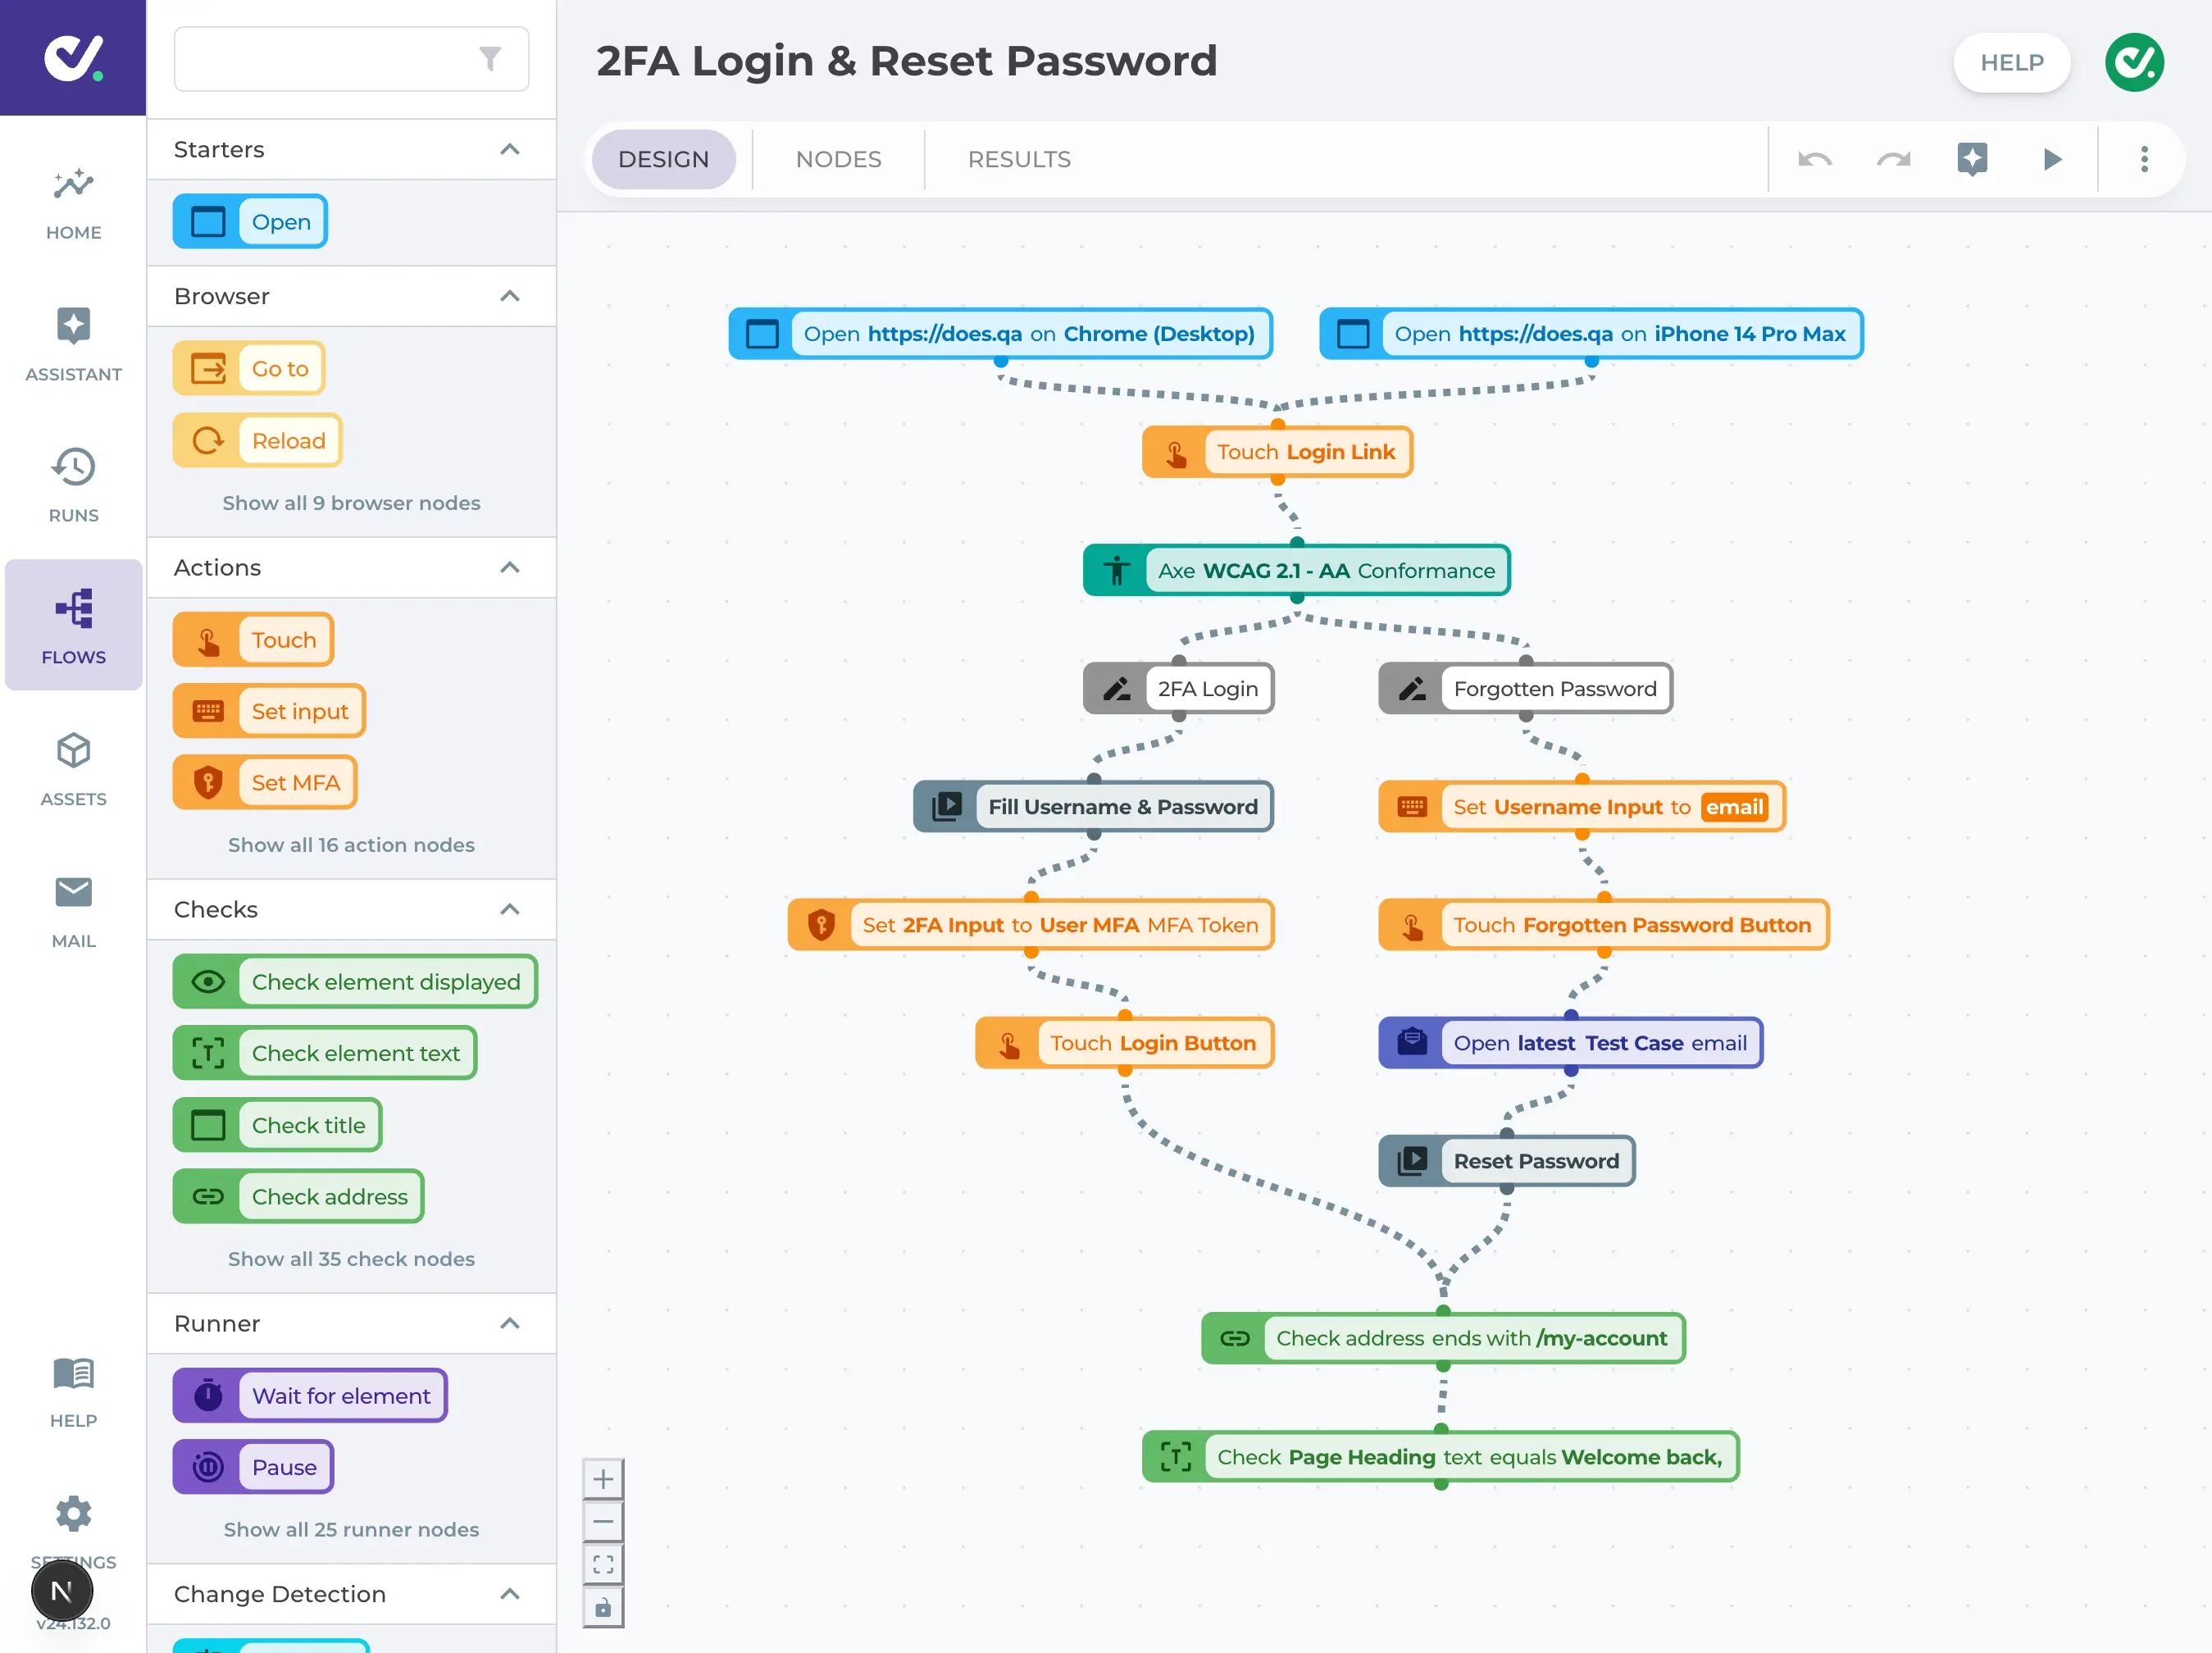Collapse the Checks section
The width and height of the screenshot is (2212, 1653).
(510, 909)
